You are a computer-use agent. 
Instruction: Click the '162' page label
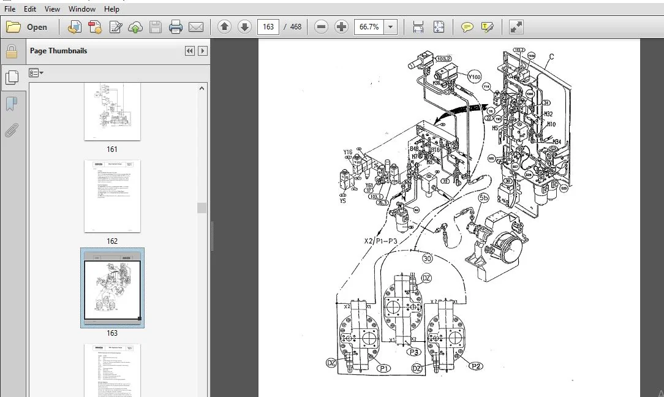(x=112, y=241)
